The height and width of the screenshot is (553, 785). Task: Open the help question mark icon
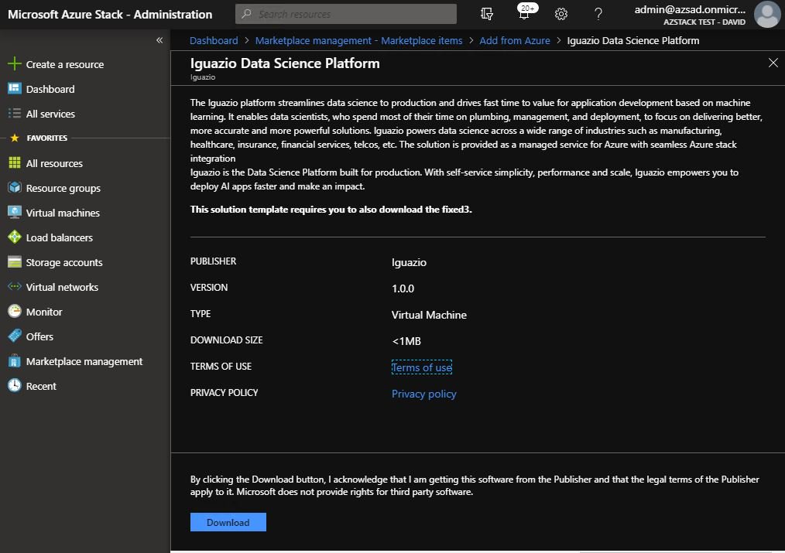(x=598, y=14)
